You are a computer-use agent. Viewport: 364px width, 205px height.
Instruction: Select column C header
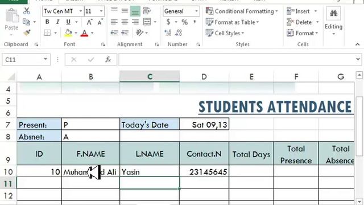(x=150, y=76)
